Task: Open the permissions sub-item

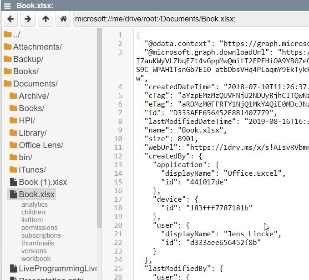Action: point(39,228)
